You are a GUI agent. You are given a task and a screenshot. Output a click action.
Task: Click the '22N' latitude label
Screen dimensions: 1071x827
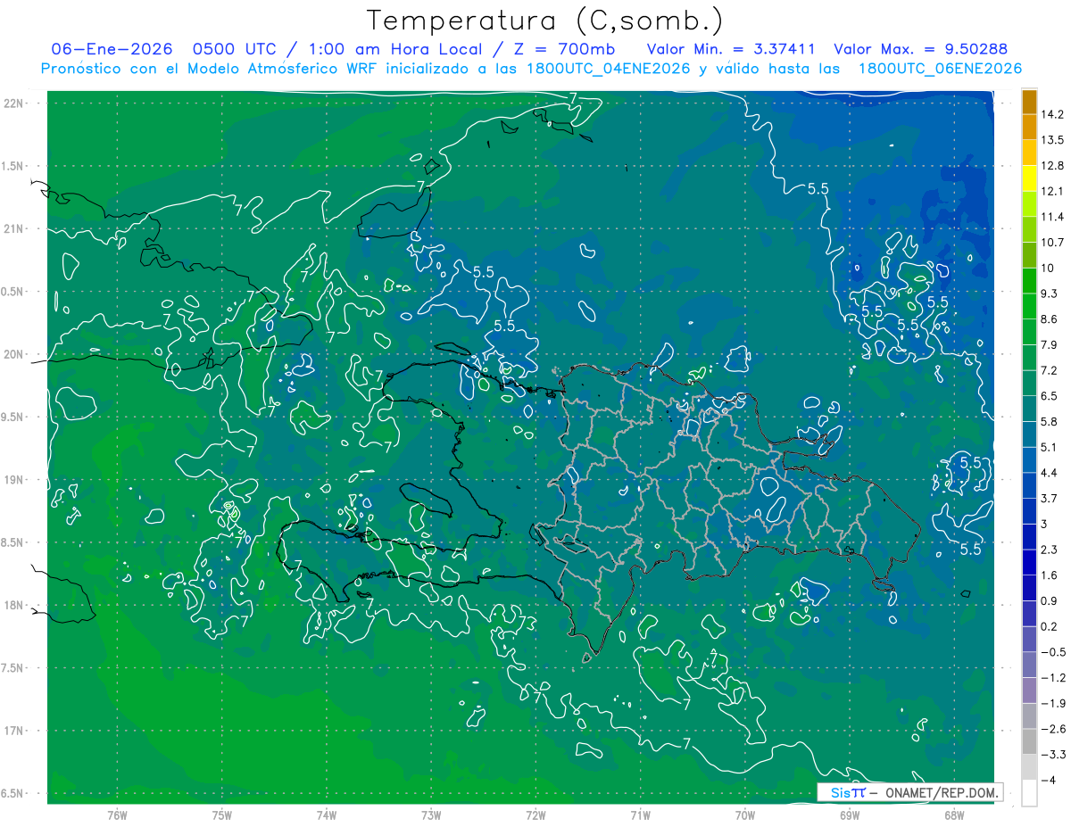pos(13,103)
